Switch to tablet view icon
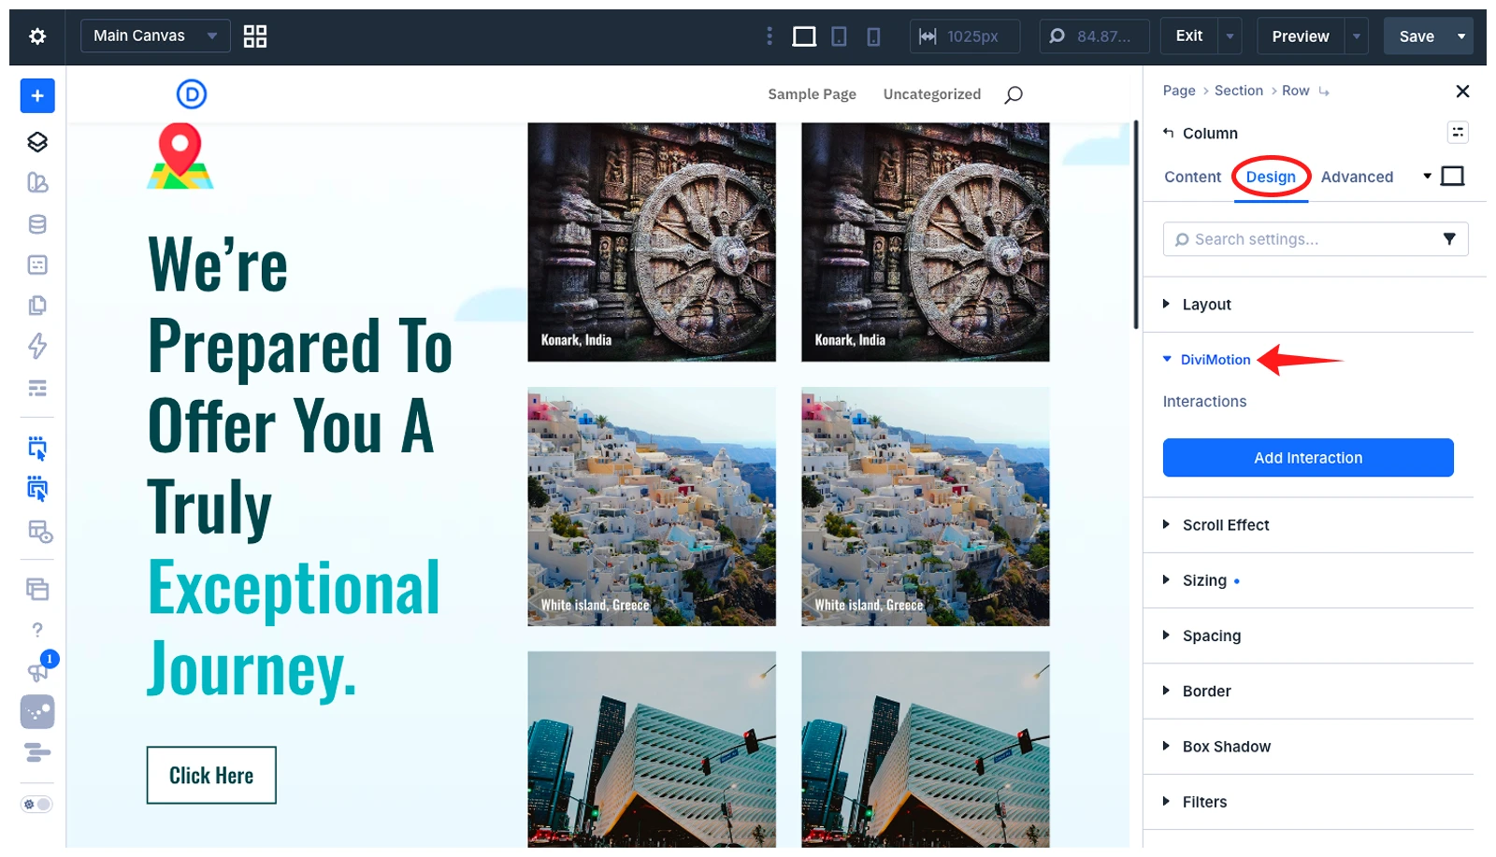 840,36
